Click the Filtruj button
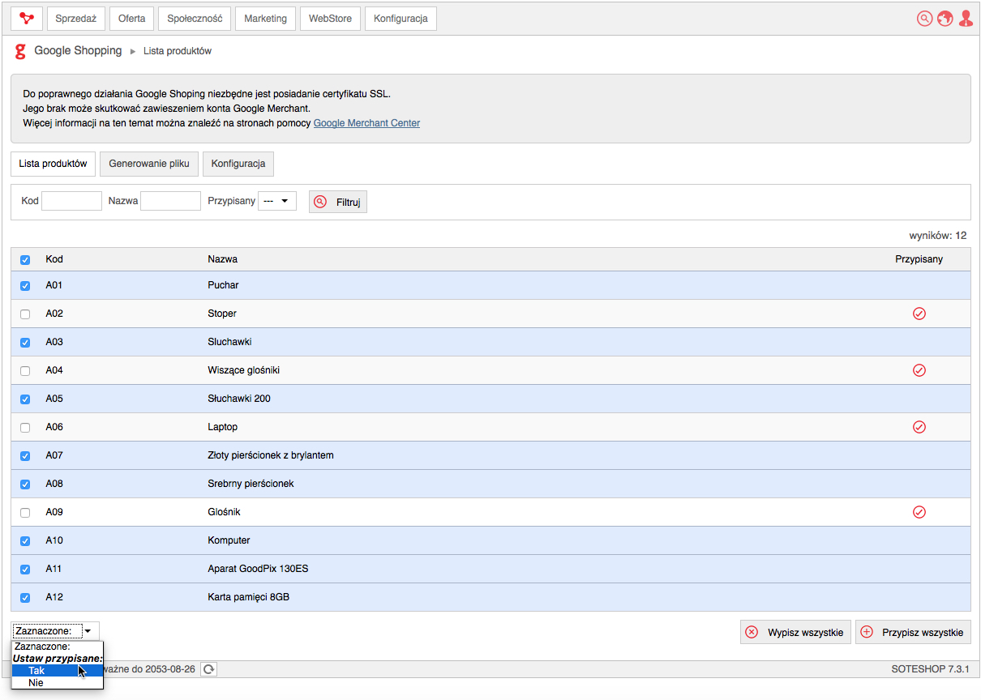 pyautogui.click(x=338, y=202)
